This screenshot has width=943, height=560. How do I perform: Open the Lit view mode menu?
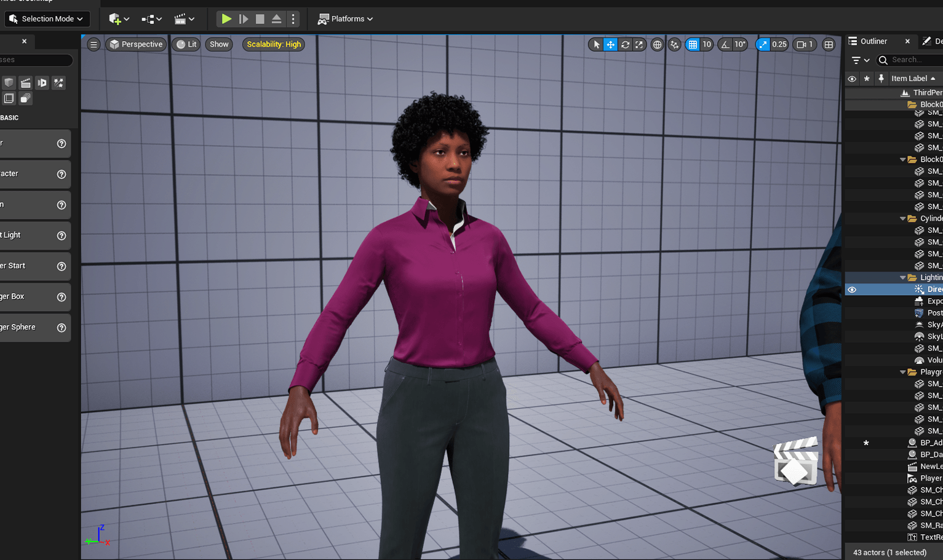click(186, 44)
